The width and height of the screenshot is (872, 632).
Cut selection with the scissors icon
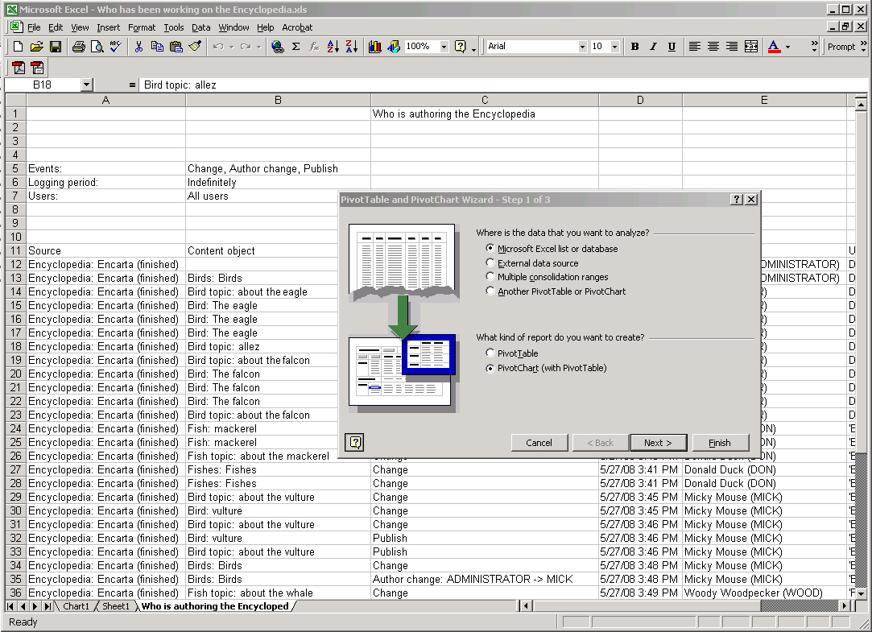[139, 47]
